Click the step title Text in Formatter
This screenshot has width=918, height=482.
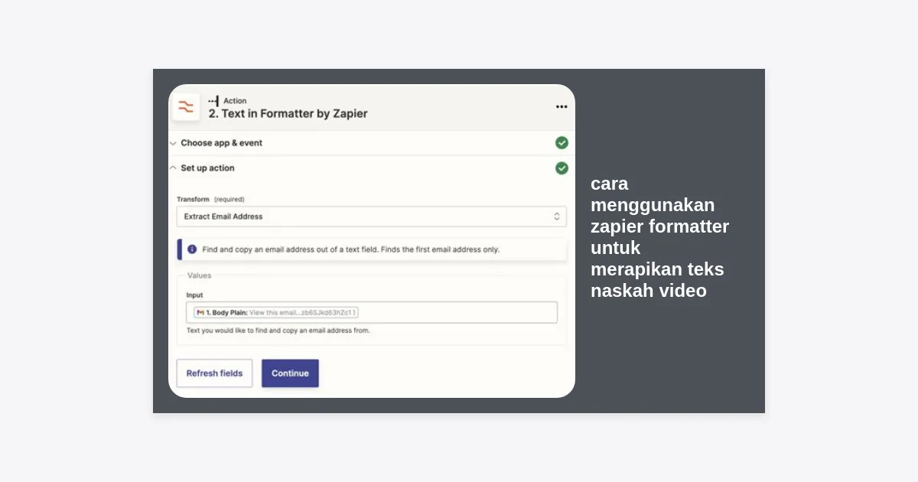click(288, 114)
